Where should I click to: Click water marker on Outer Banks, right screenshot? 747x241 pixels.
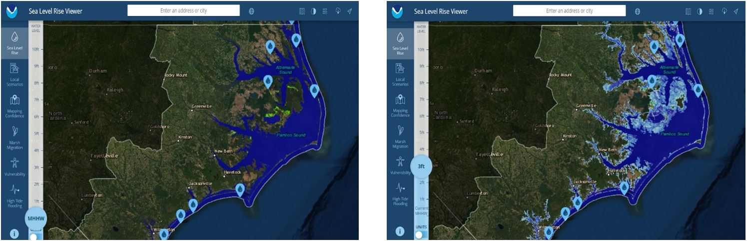[x=698, y=90]
